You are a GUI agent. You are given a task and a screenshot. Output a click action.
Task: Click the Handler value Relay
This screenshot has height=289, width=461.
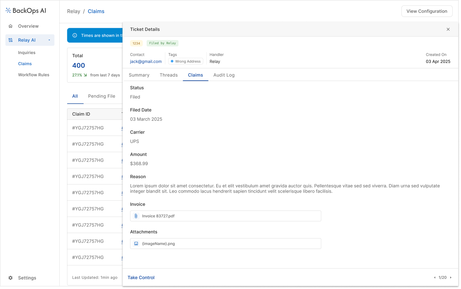[215, 62]
